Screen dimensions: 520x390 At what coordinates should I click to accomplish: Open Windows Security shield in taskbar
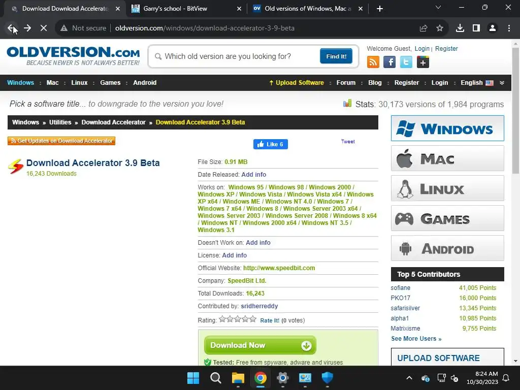(328, 378)
